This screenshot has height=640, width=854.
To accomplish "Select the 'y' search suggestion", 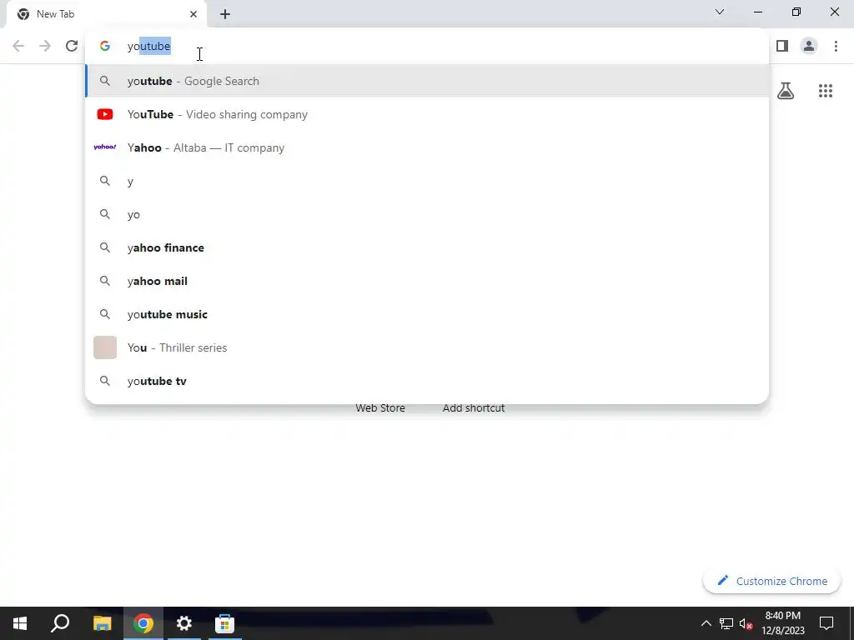I will click(x=427, y=181).
